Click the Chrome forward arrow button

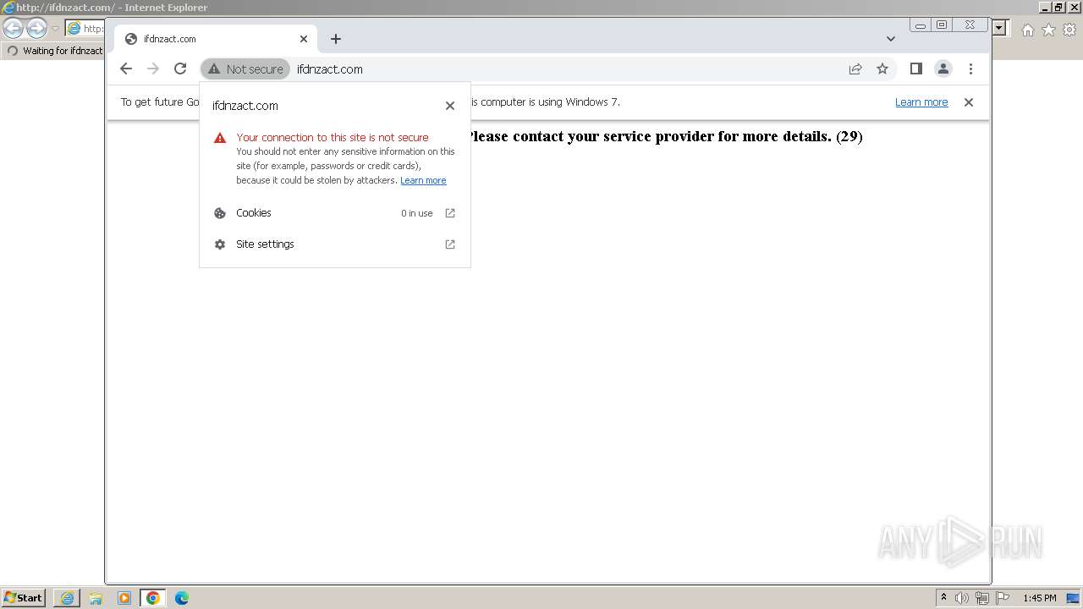(153, 69)
